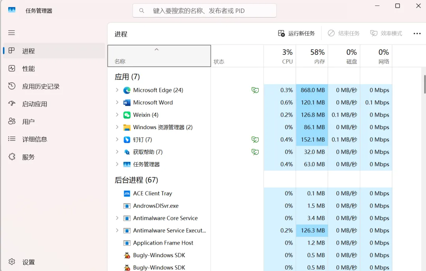Expand the 任务管理器 process group
Image resolution: width=426 pixels, height=271 pixels.
117,164
